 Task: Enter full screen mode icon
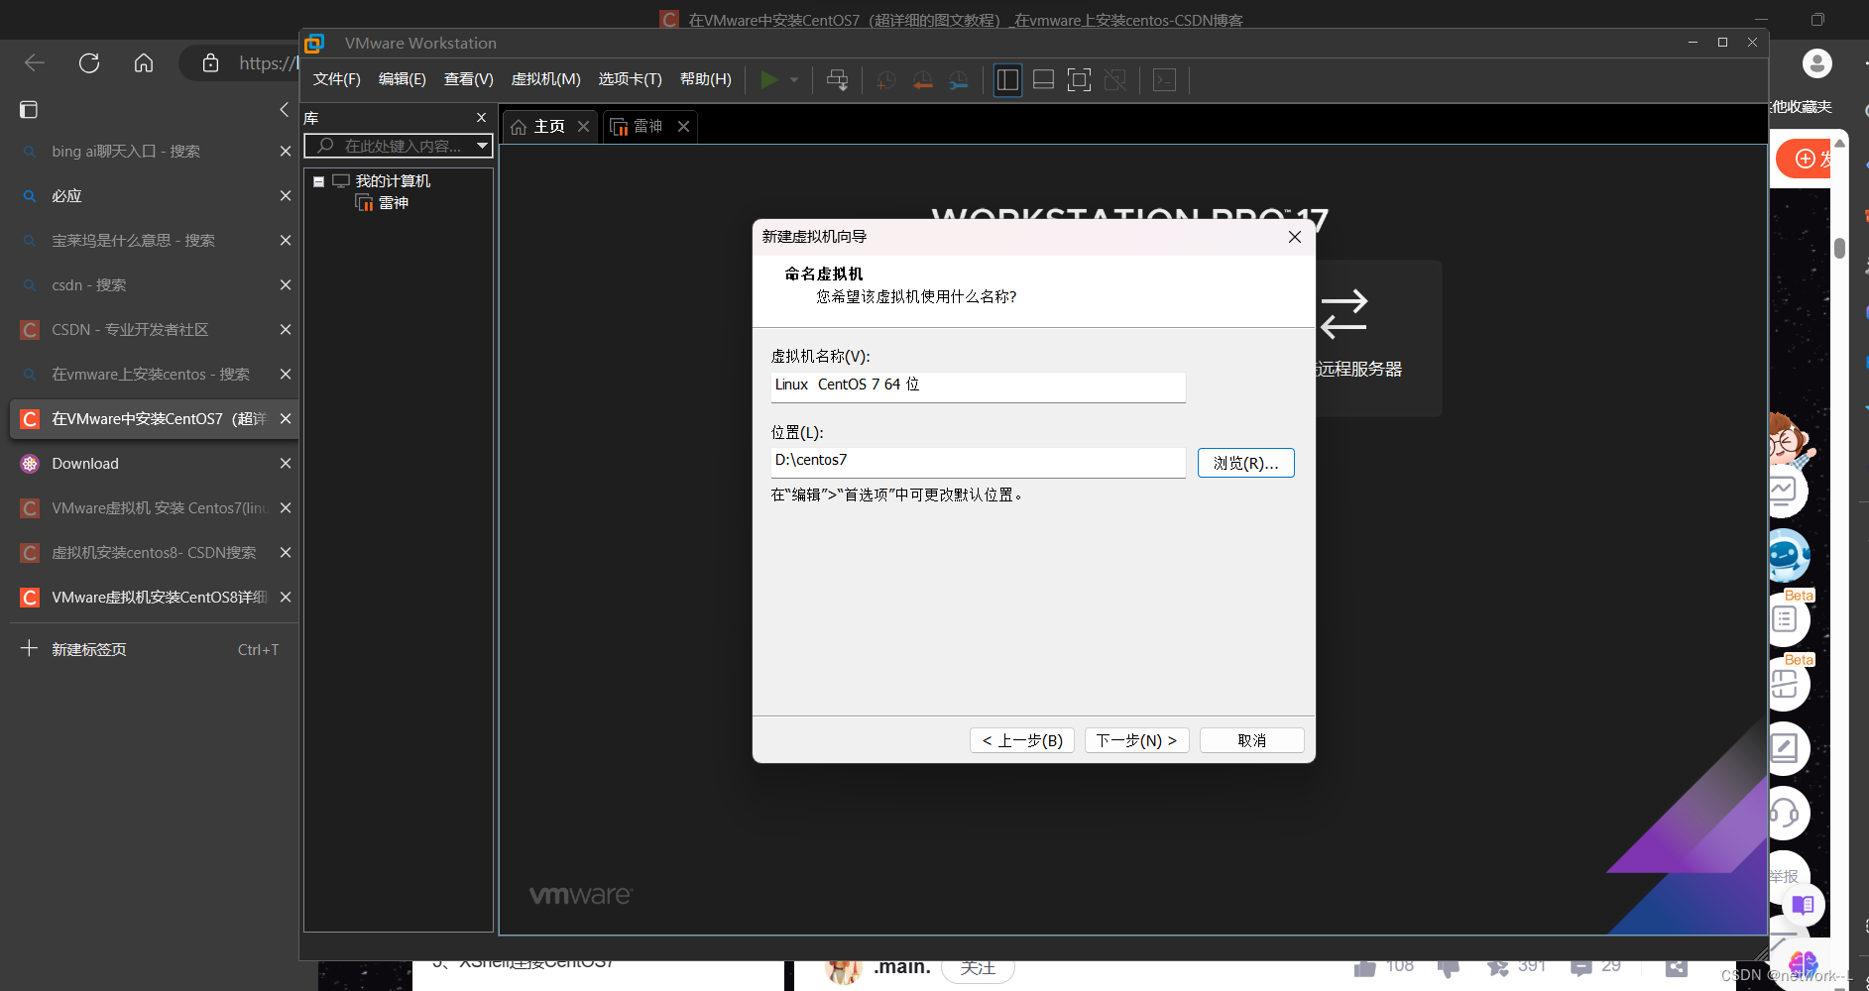(x=1079, y=80)
